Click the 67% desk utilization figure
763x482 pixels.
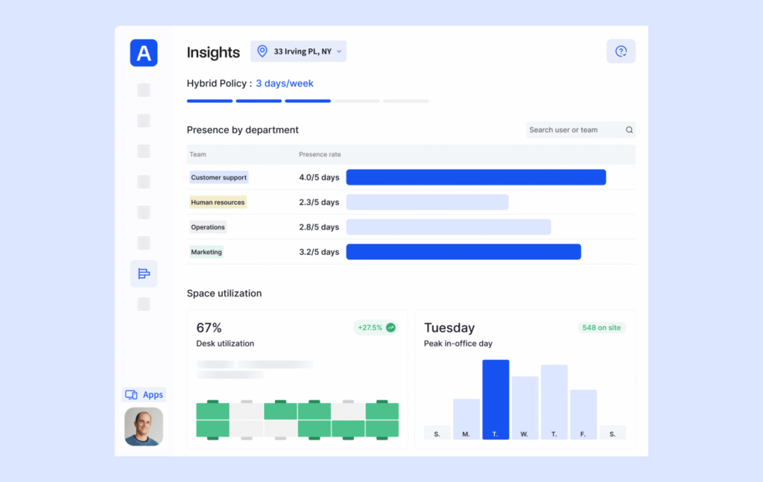[209, 328]
